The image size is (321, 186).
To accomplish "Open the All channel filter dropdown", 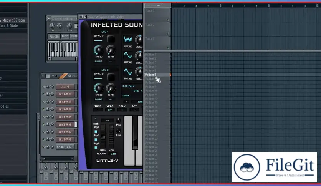I will point(57,159).
